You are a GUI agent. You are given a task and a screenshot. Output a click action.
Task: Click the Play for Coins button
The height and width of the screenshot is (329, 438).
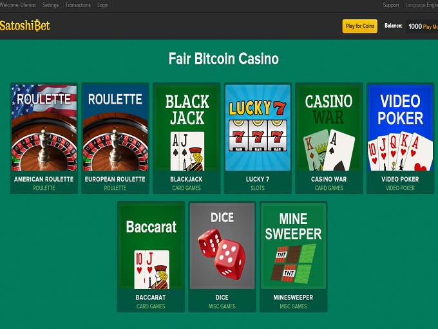point(360,26)
